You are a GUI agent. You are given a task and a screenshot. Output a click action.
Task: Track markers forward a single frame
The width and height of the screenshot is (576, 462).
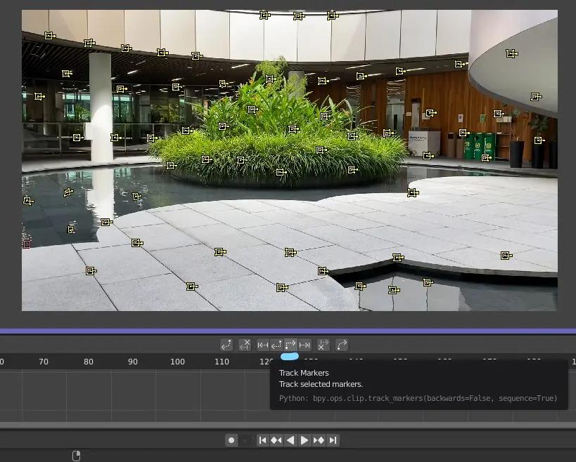[304, 345]
